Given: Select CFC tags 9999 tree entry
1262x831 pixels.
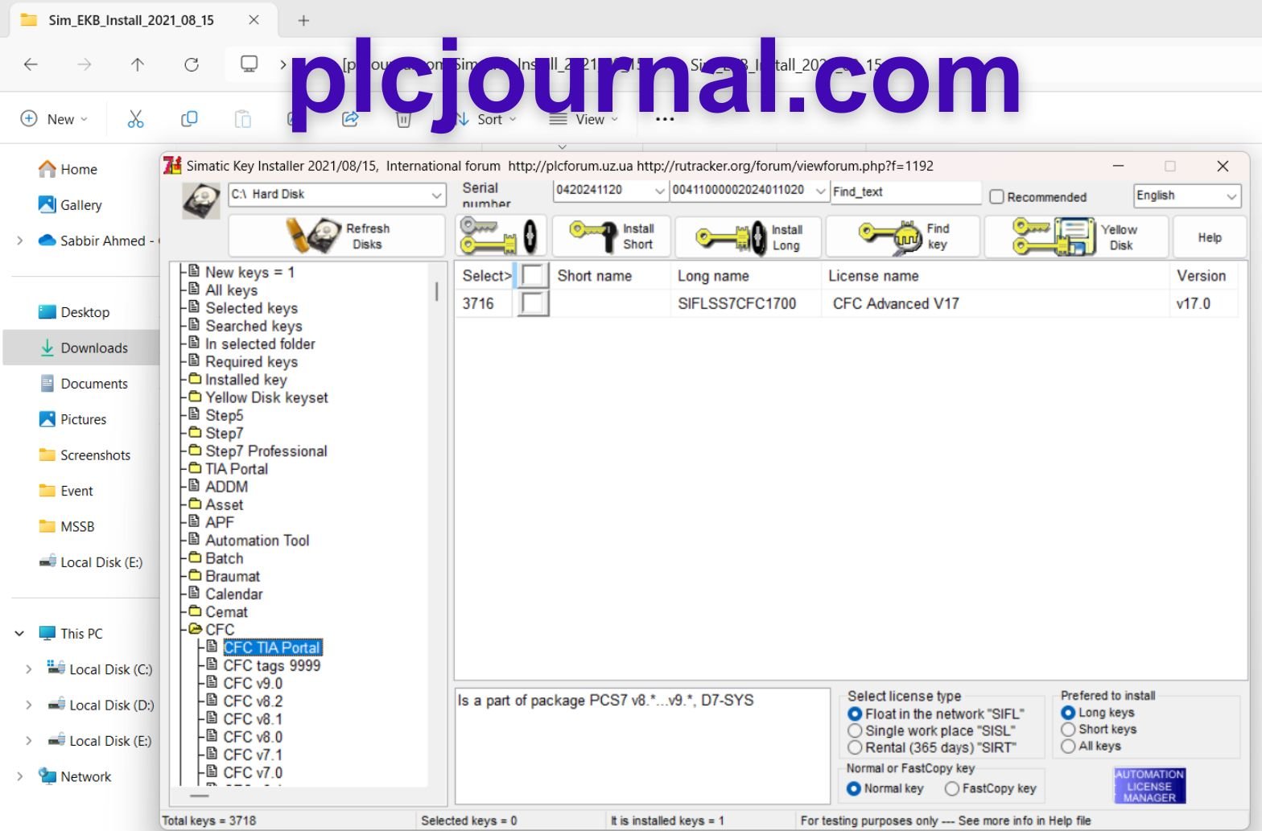Looking at the screenshot, I should coord(271,665).
